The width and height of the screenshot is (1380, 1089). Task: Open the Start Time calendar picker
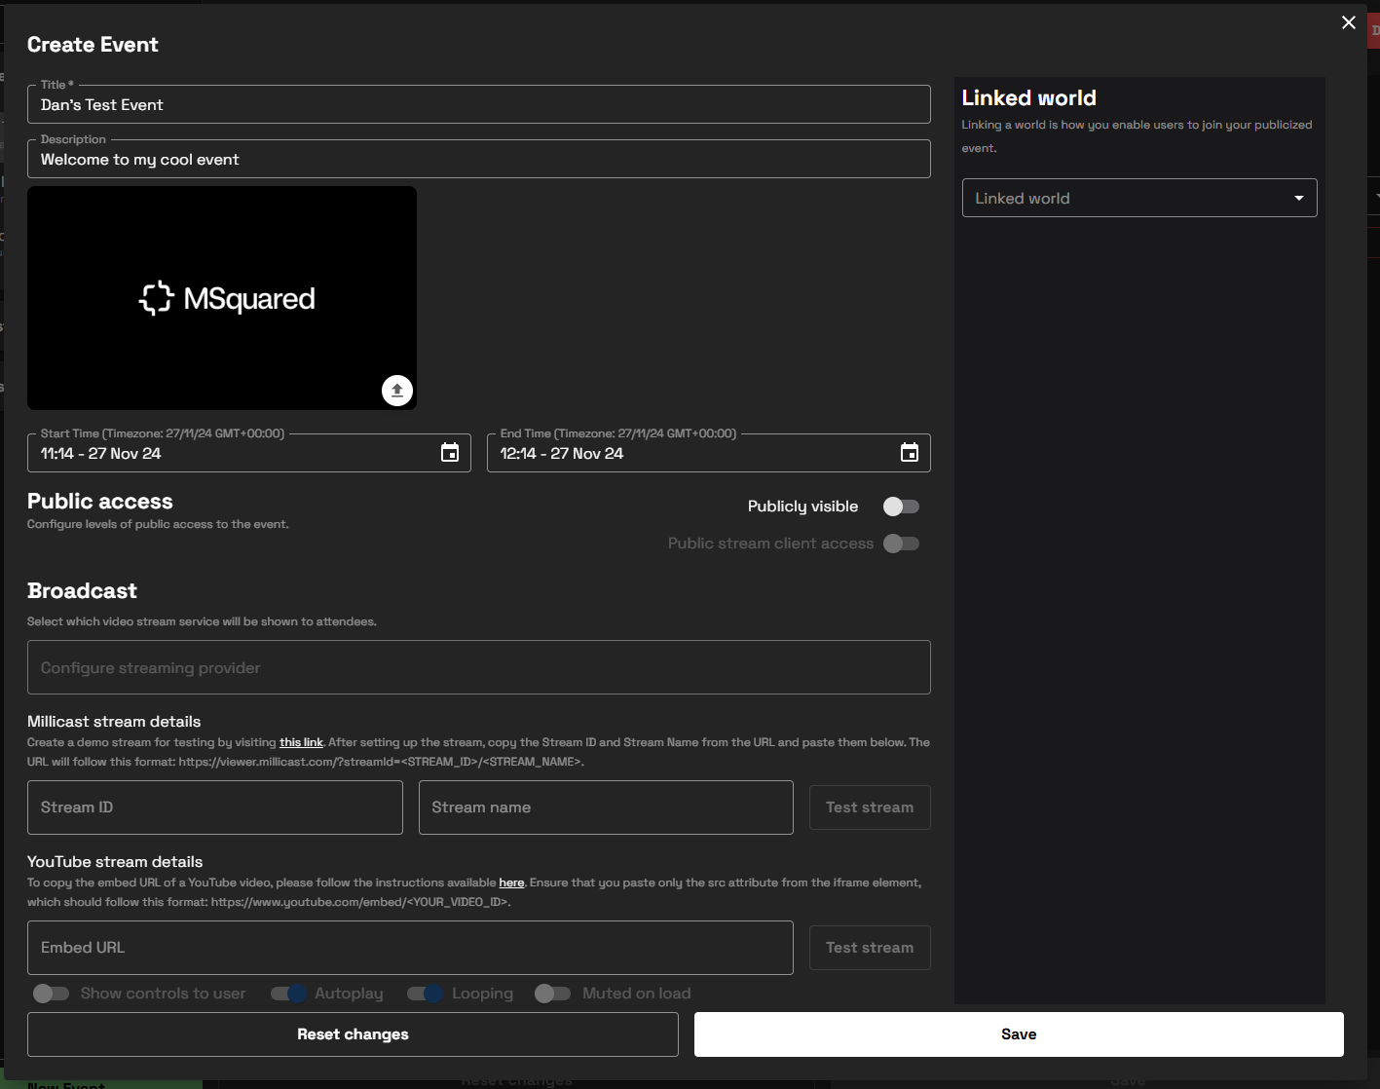450,453
